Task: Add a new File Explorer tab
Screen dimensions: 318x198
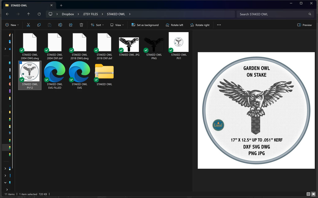Action: coord(61,6)
